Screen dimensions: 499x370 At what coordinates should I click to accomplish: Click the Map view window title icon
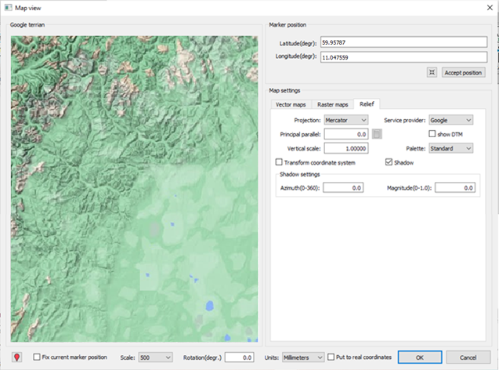point(9,8)
